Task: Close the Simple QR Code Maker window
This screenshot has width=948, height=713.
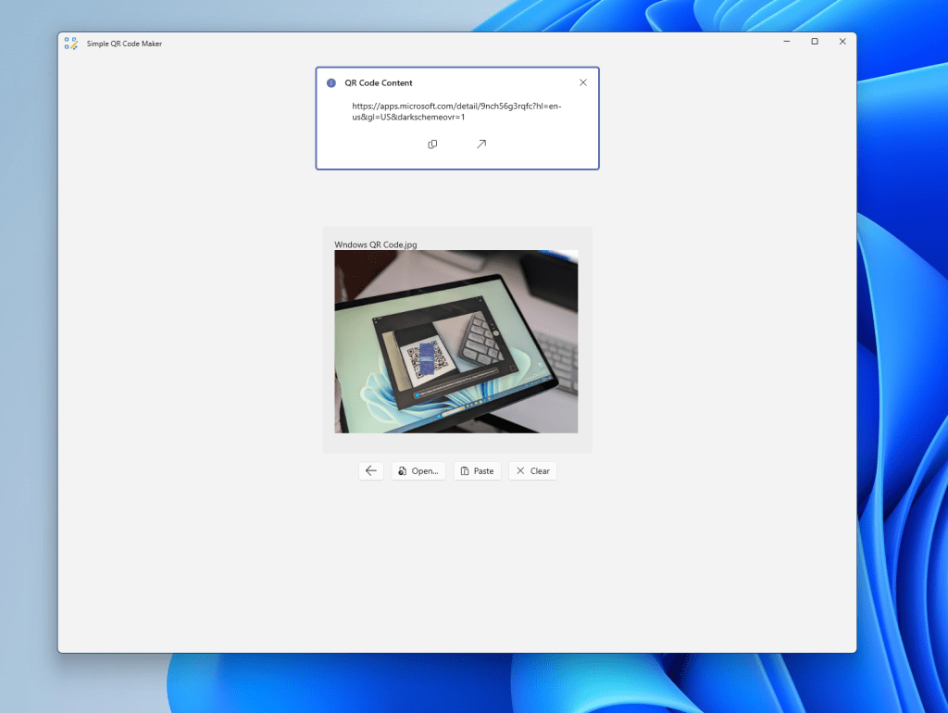Action: point(842,42)
